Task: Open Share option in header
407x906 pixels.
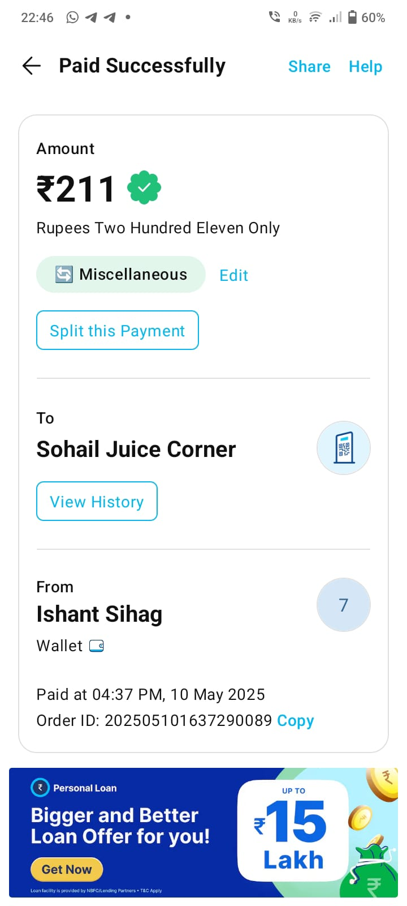Action: 309,67
